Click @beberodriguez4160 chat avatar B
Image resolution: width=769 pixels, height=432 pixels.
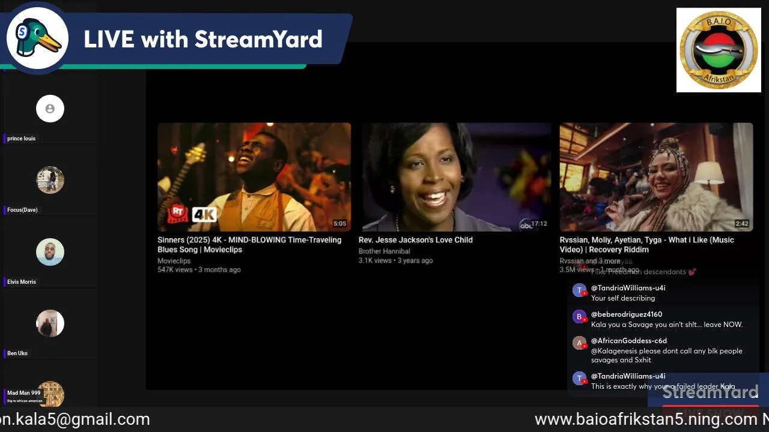(579, 317)
